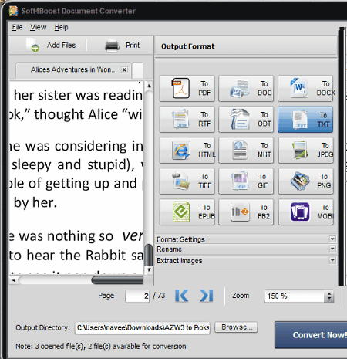Expand the Extract Images section
The height and width of the screenshot is (359, 347).
click(246, 260)
